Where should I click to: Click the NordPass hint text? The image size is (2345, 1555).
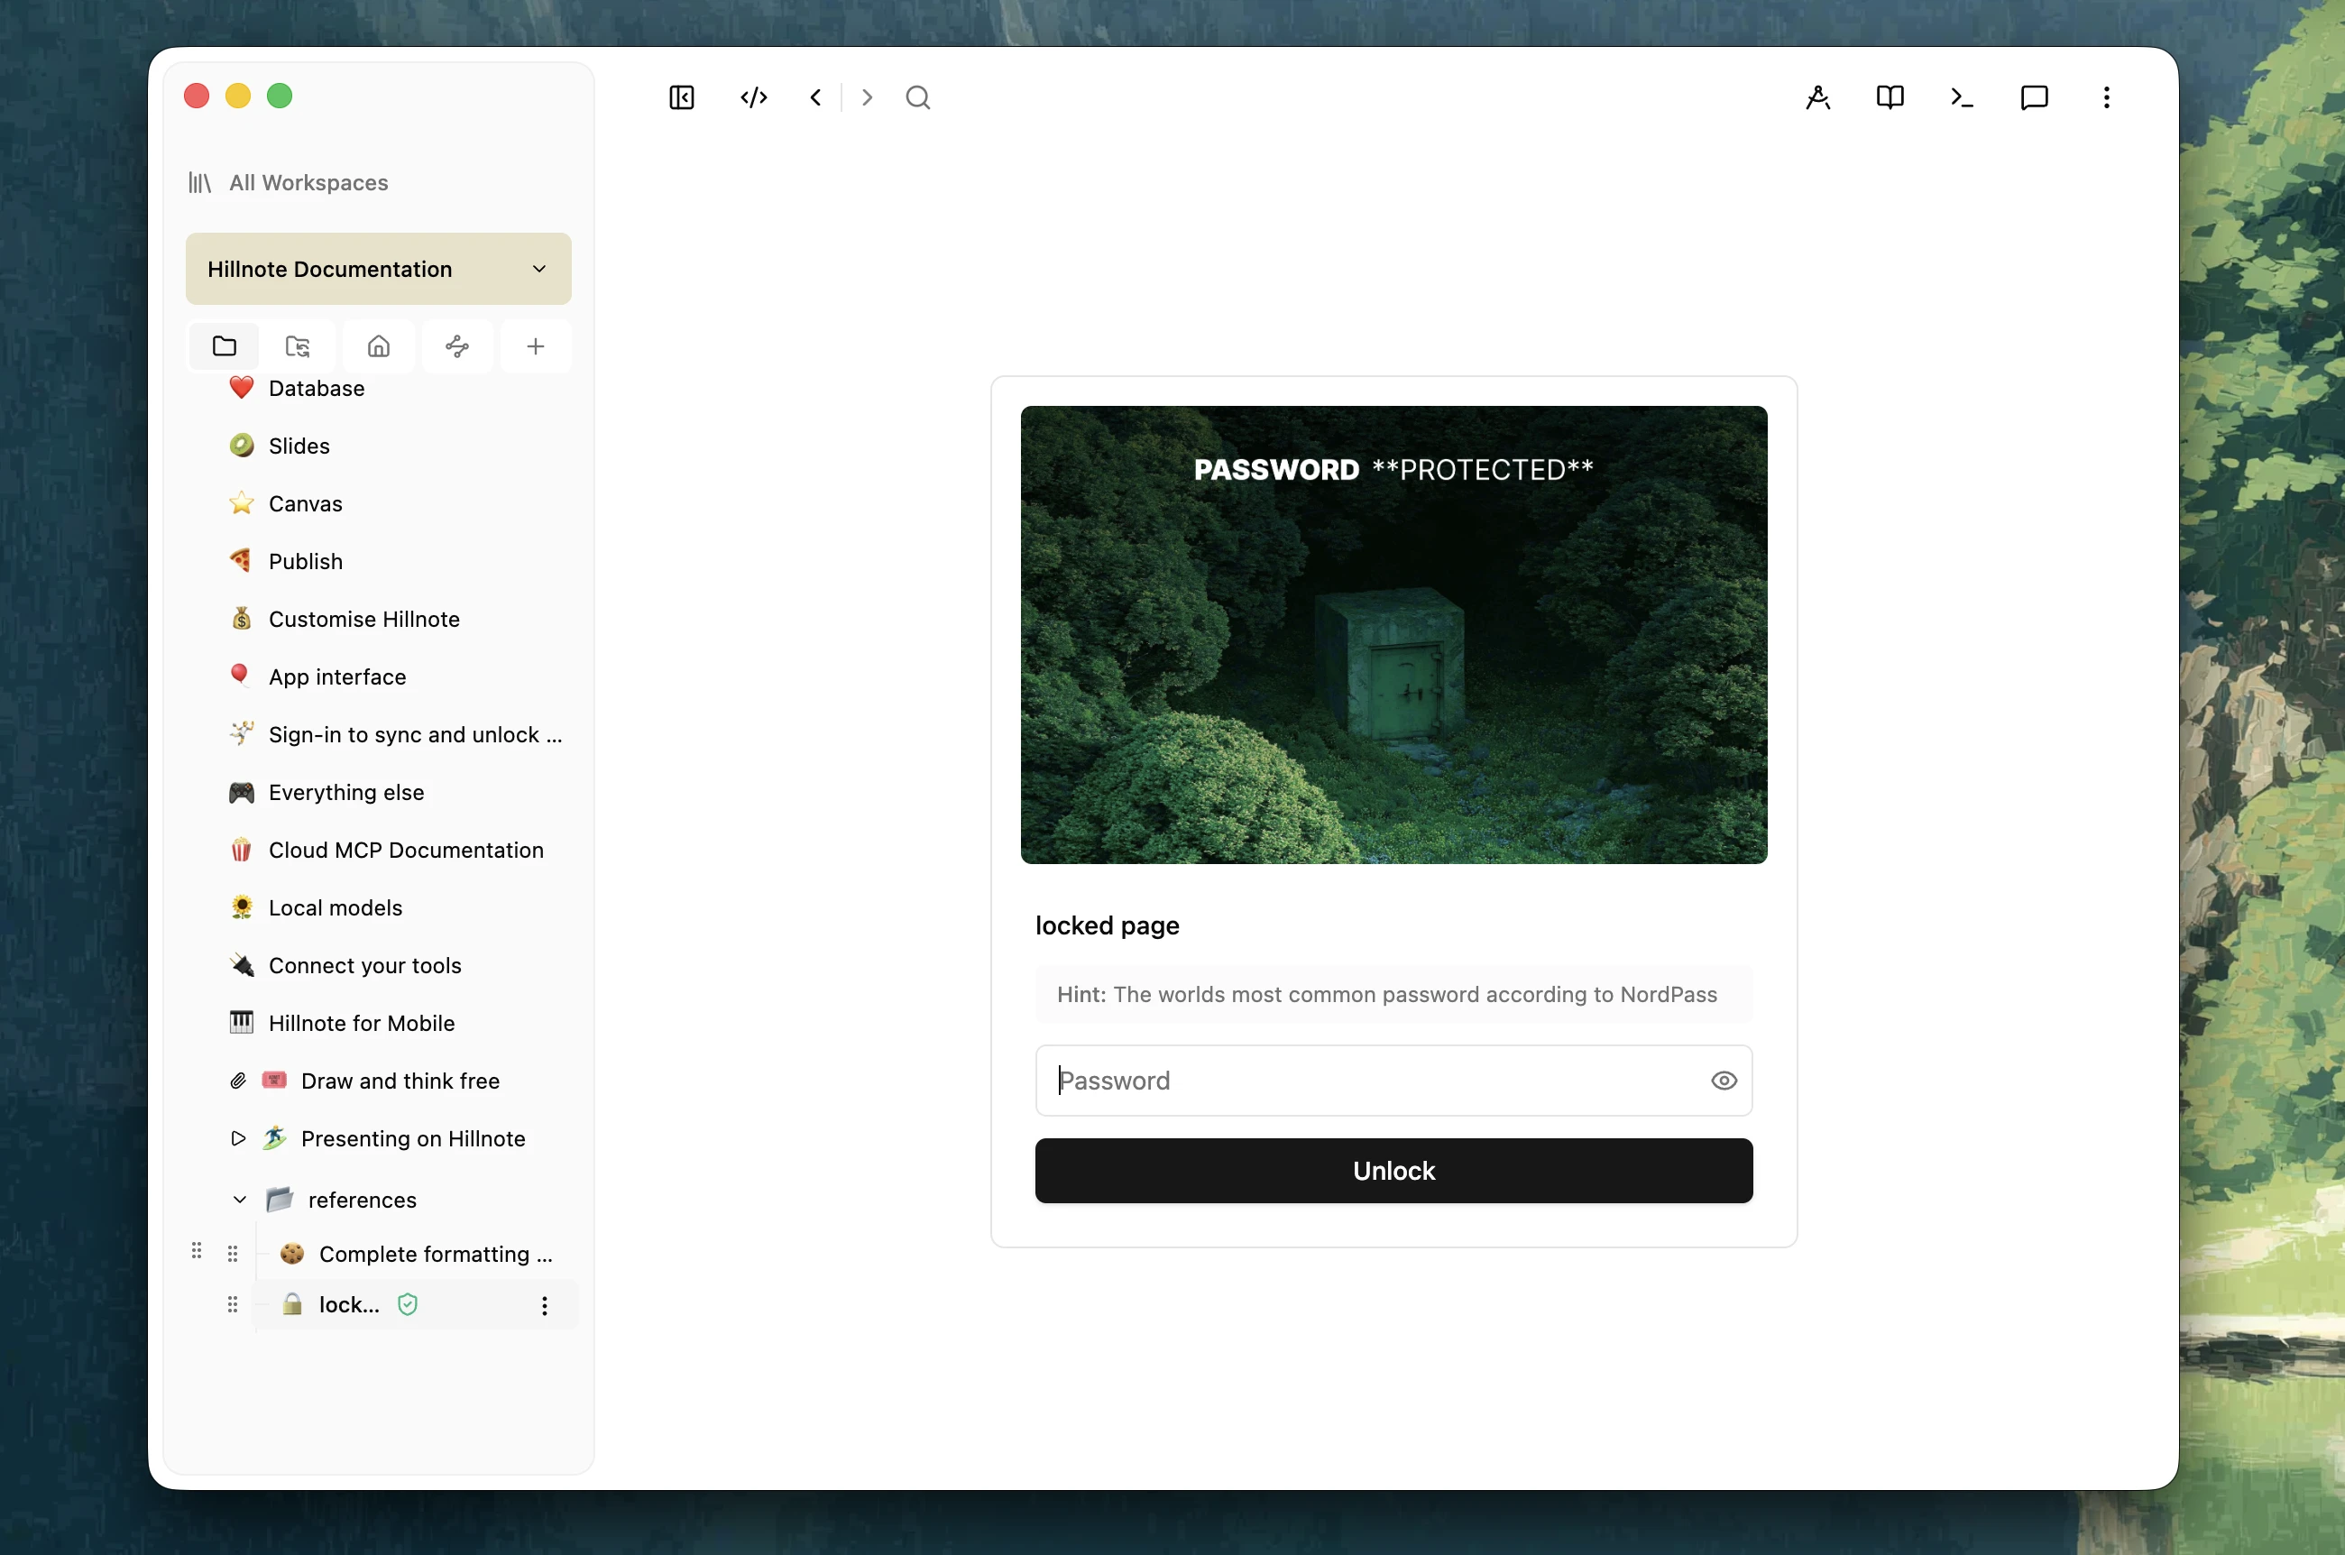(1386, 995)
